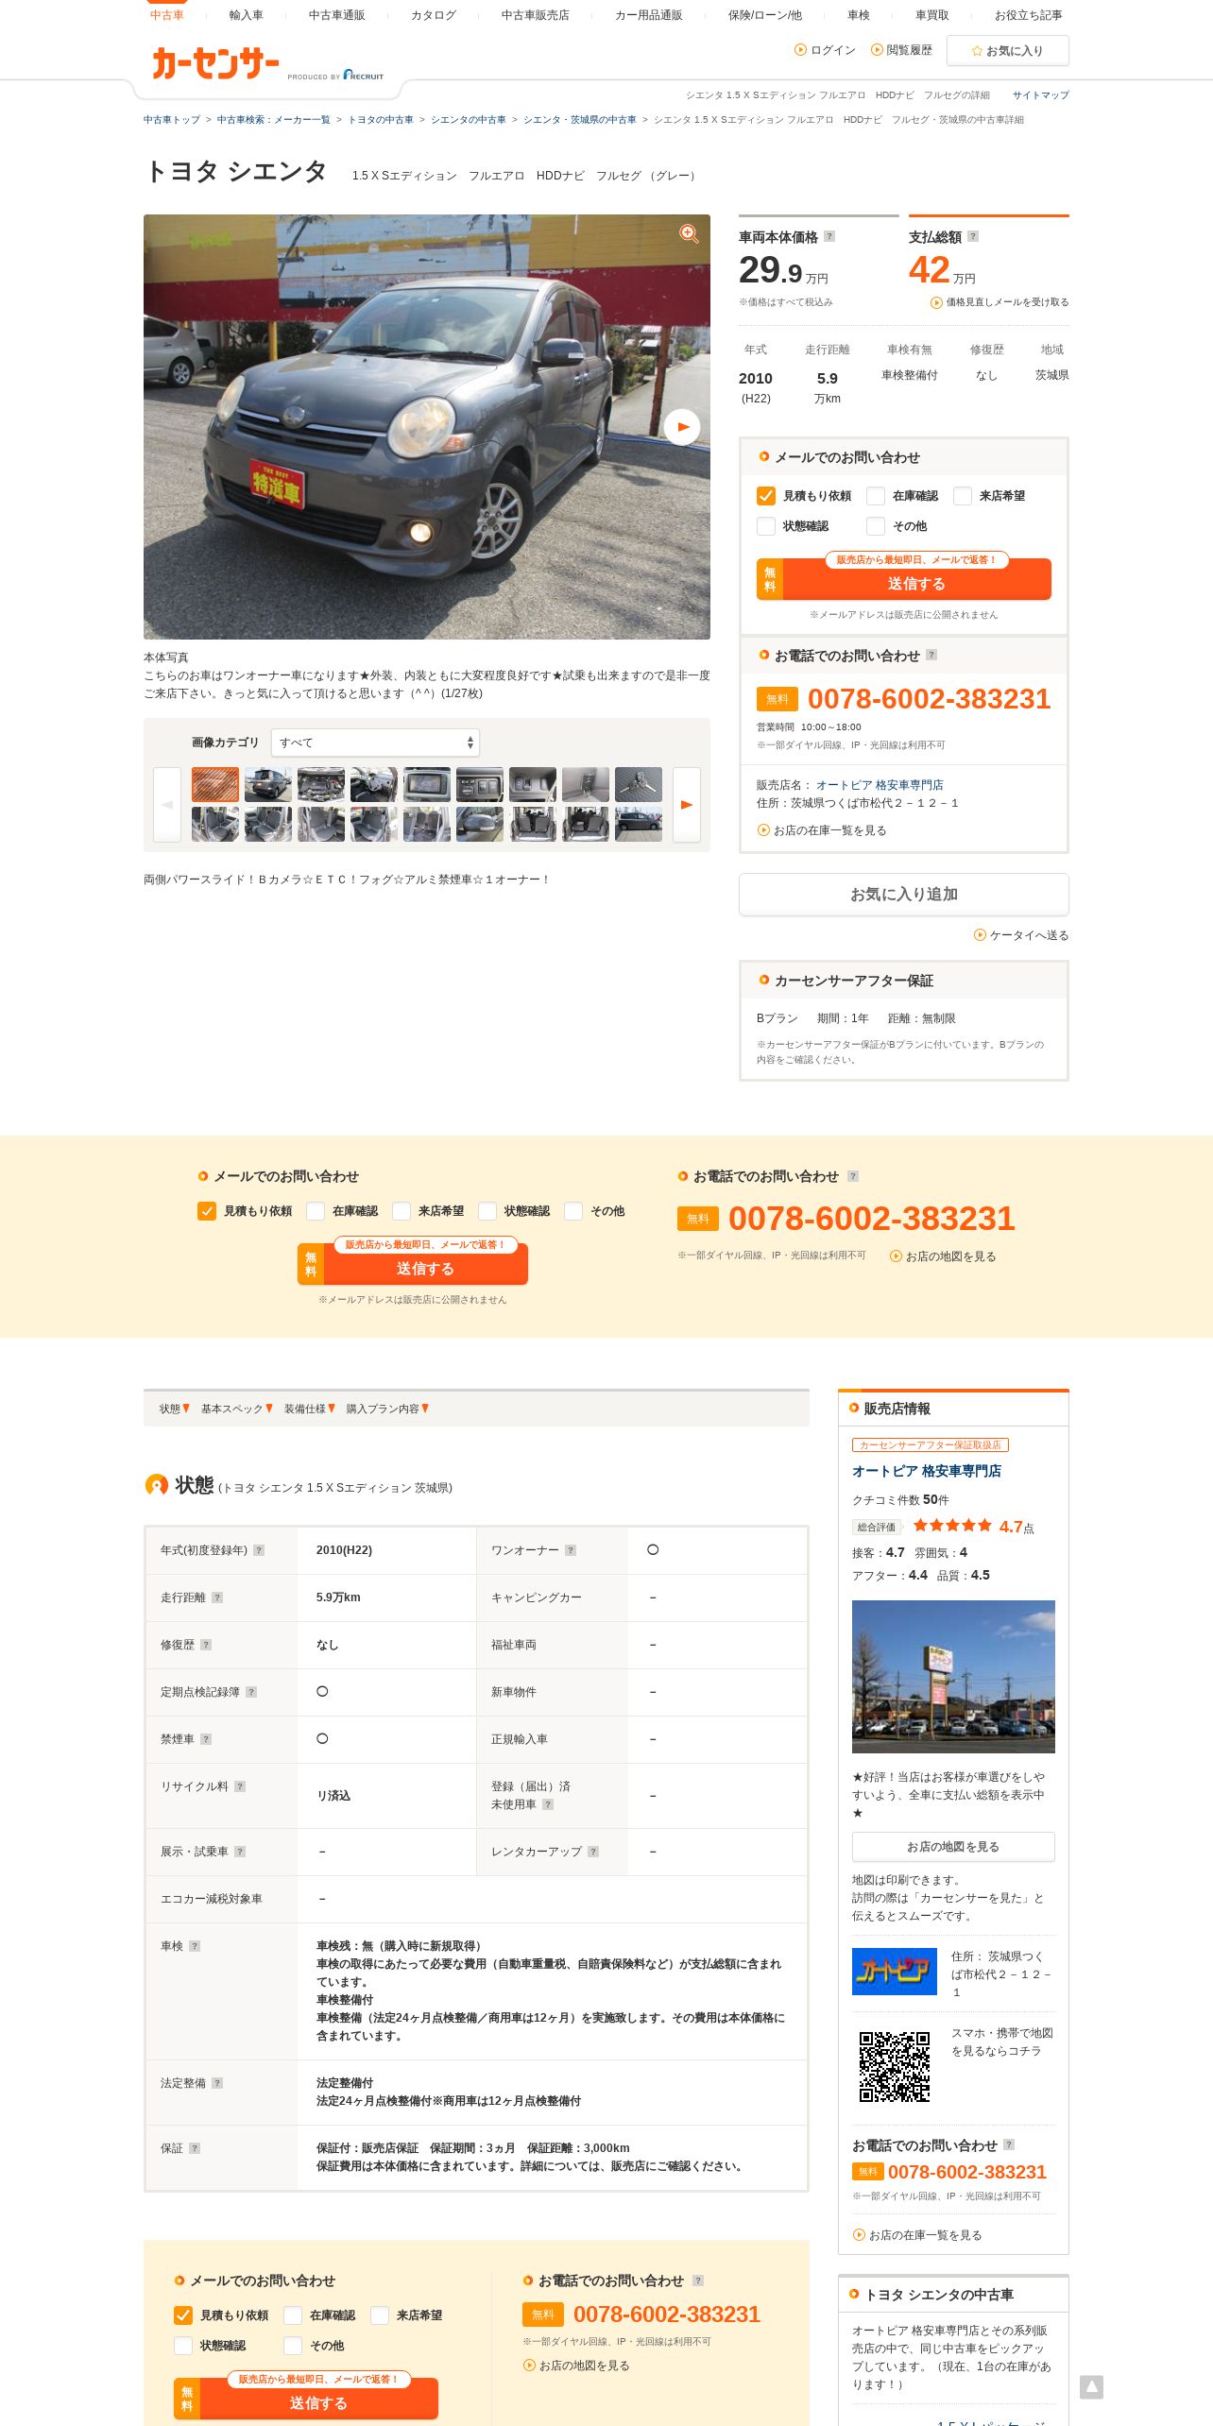
Task: Click the オートピア 格安車専門店 shop name link in shop info
Action: coord(927,1471)
